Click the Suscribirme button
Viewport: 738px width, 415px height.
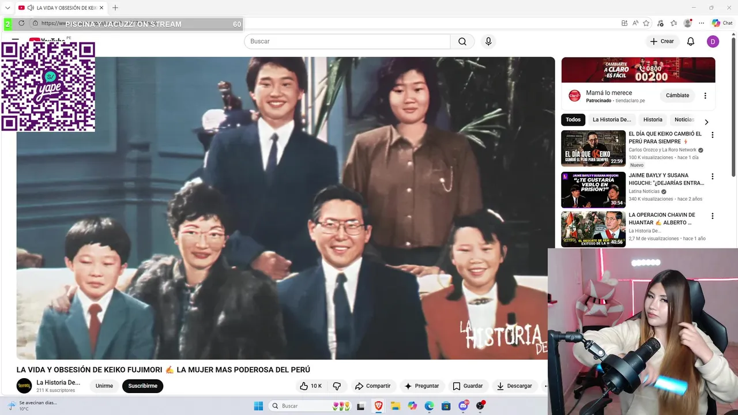tap(142, 386)
